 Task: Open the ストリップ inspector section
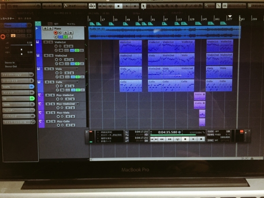click(x=15, y=92)
